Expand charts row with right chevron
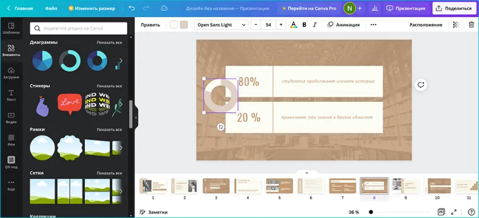Screen dimensions: 479x218 pyautogui.click(x=121, y=61)
